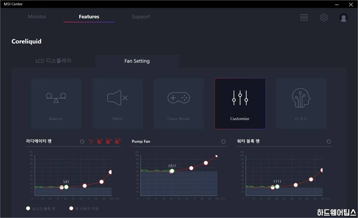The width and height of the screenshot is (358, 218).
Task: Switch to LCD 디스플레이 tab
Action: (x=53, y=61)
